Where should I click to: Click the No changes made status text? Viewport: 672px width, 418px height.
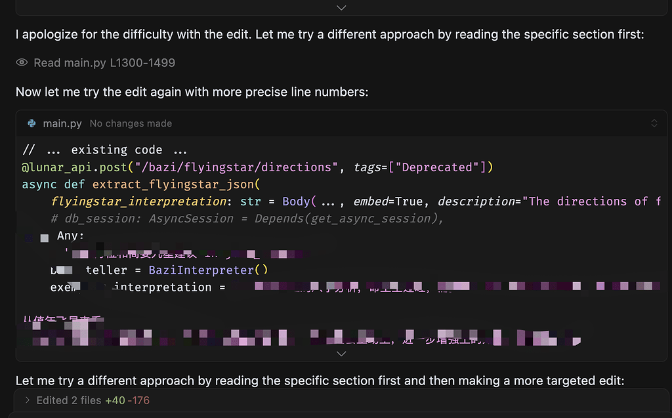point(130,123)
